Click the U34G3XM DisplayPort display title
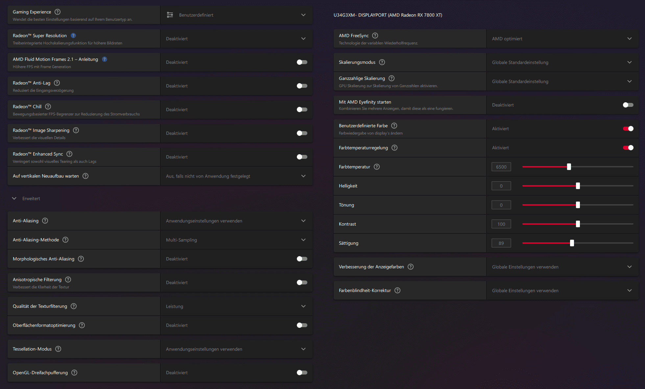645x389 pixels. 388,15
